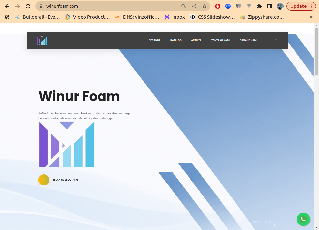
Task: Open the green WhatsApp chat button
Action: point(303,219)
